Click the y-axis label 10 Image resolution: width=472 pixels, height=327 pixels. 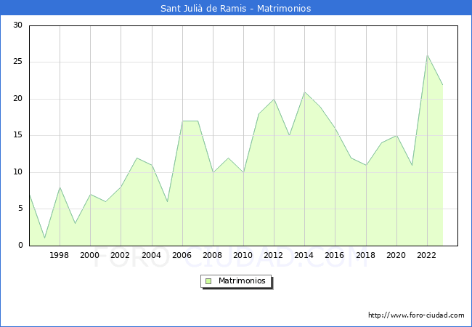[x=17, y=172]
